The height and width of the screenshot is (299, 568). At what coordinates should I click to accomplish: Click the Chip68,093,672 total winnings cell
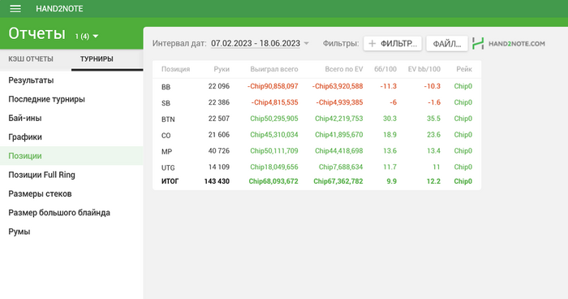[x=273, y=181]
